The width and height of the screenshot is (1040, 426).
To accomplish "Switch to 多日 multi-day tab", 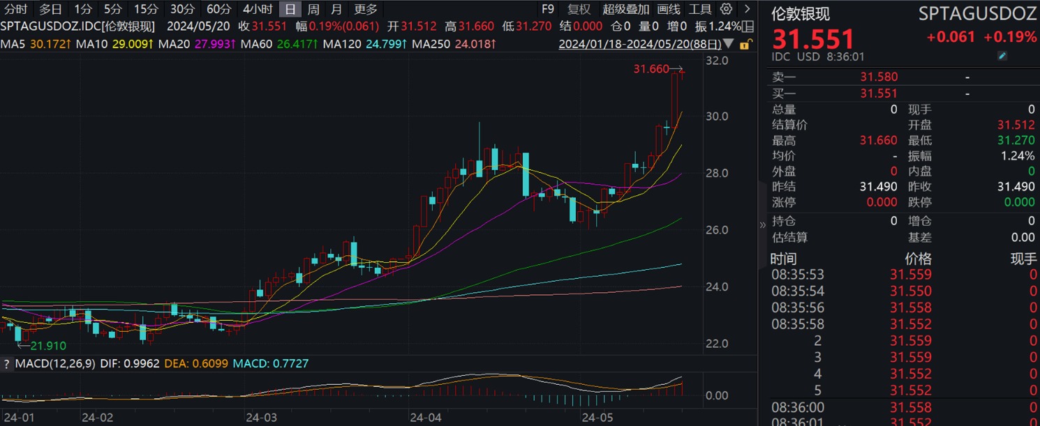I will click(x=50, y=9).
